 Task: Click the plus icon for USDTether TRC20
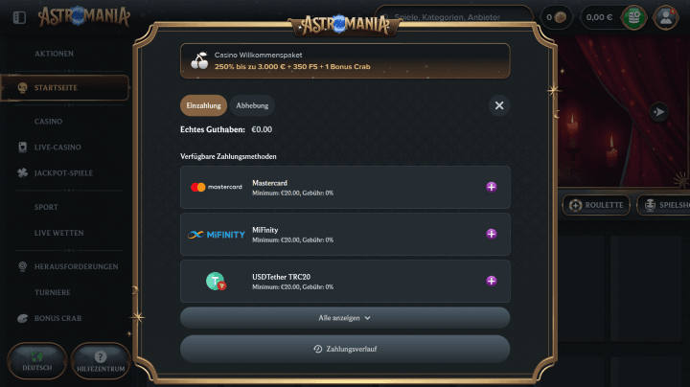491,281
